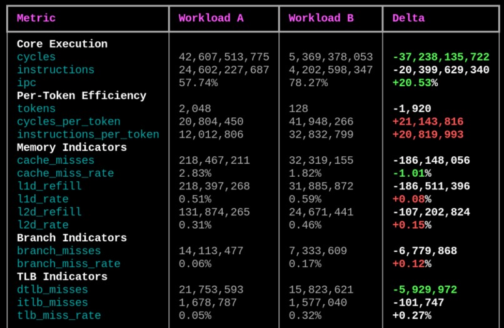Click the cycles delta -37,238,135,722
Viewport: 504px width, 328px height.
coord(441,57)
